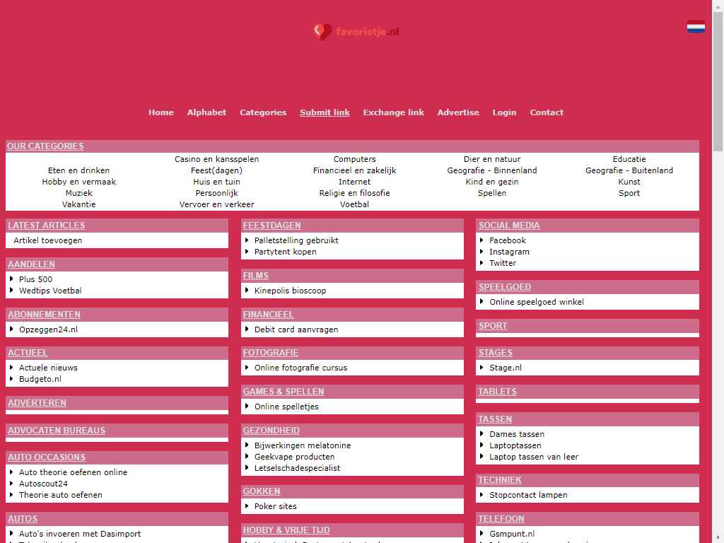724x543 pixels.
Task: Click the arrow bullet beside Facebook
Action: point(481,240)
